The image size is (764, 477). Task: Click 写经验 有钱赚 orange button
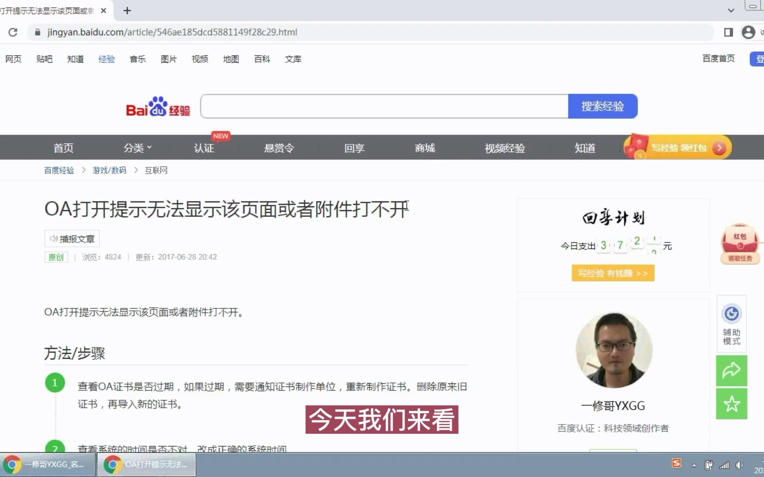(x=613, y=273)
